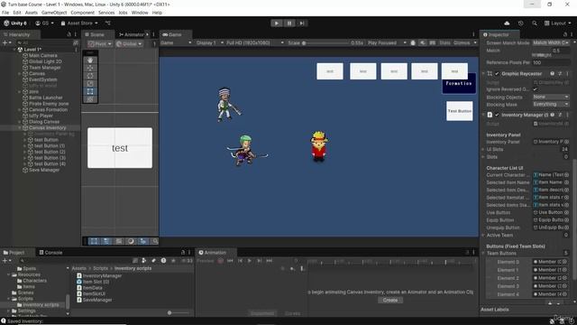Screen dimensions: 577x325
Task: Switch to the Animator tab
Action: (132, 34)
